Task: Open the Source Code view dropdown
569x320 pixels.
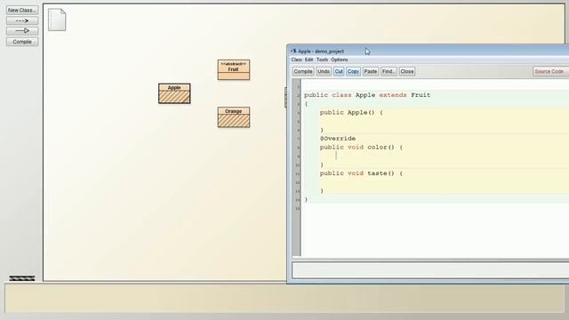Action: coord(551,71)
